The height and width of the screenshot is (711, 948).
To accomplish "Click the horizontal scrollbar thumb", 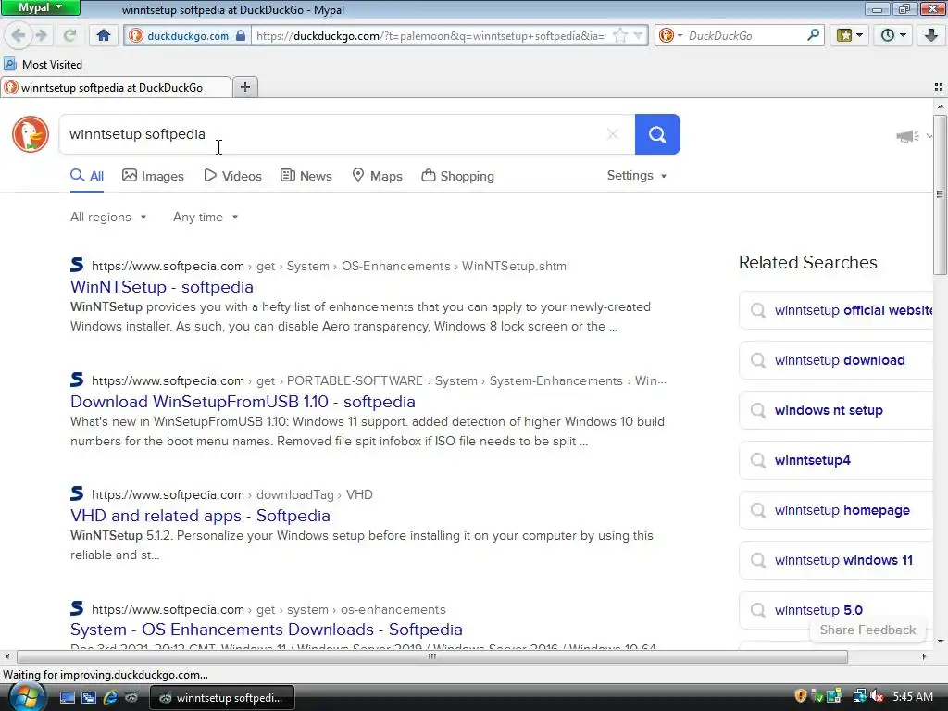I will (432, 656).
